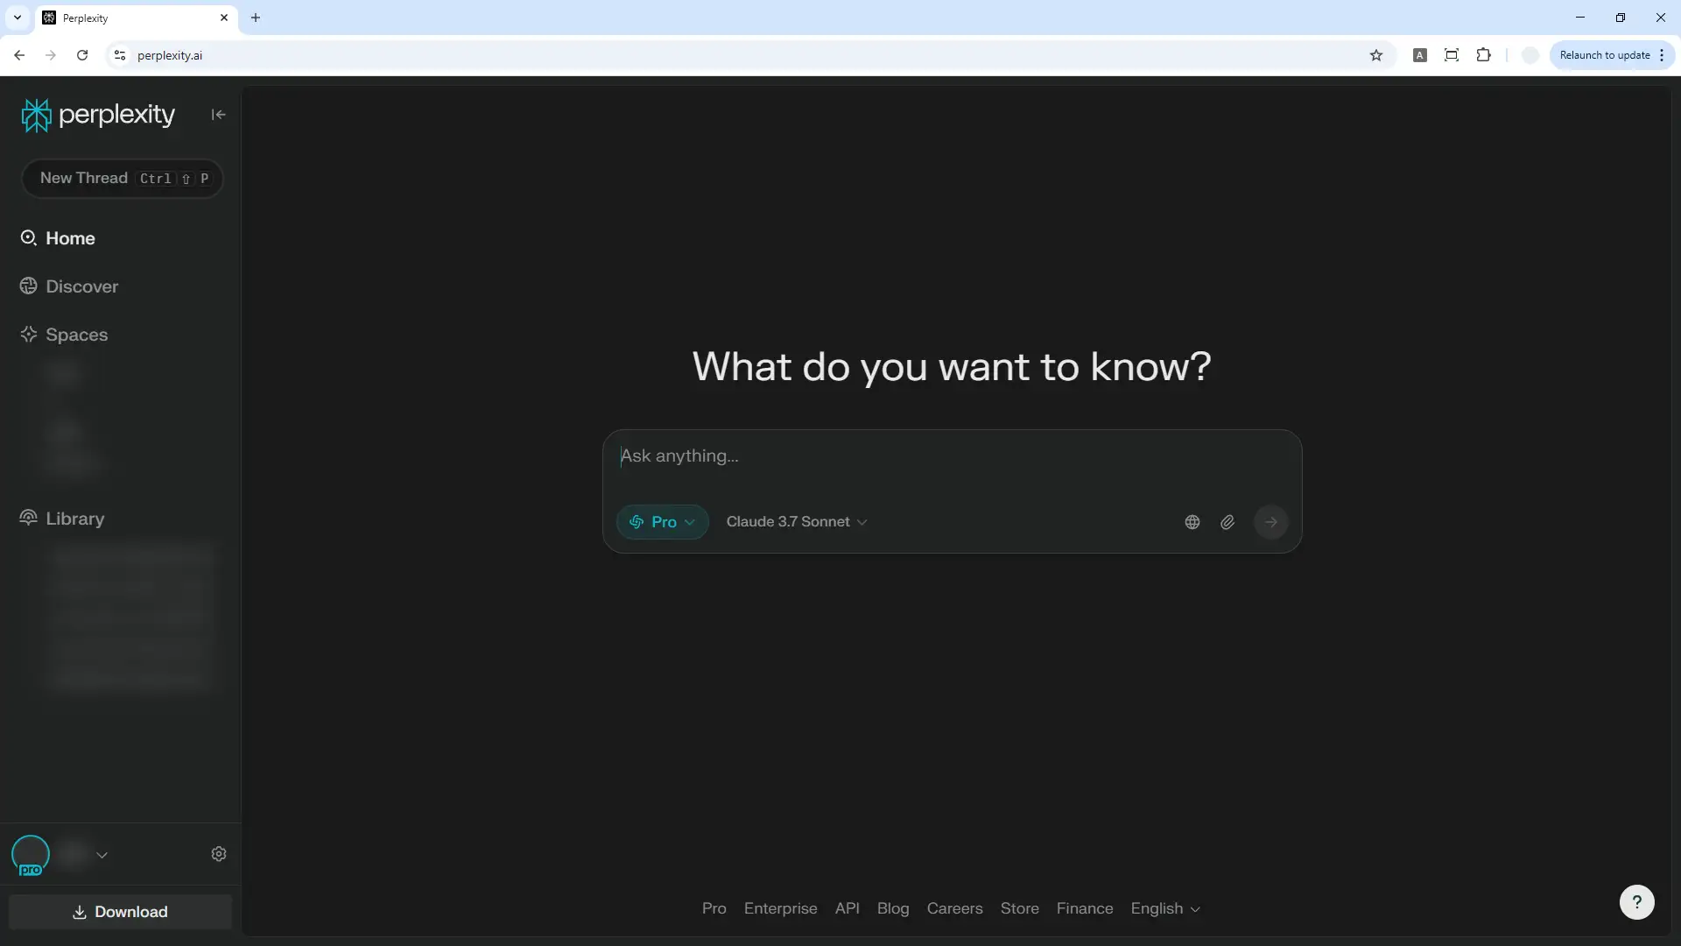Open the help question mark button
1681x946 pixels.
(1636, 902)
